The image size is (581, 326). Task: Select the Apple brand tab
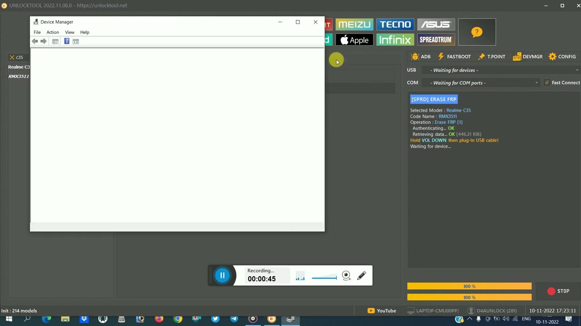354,40
